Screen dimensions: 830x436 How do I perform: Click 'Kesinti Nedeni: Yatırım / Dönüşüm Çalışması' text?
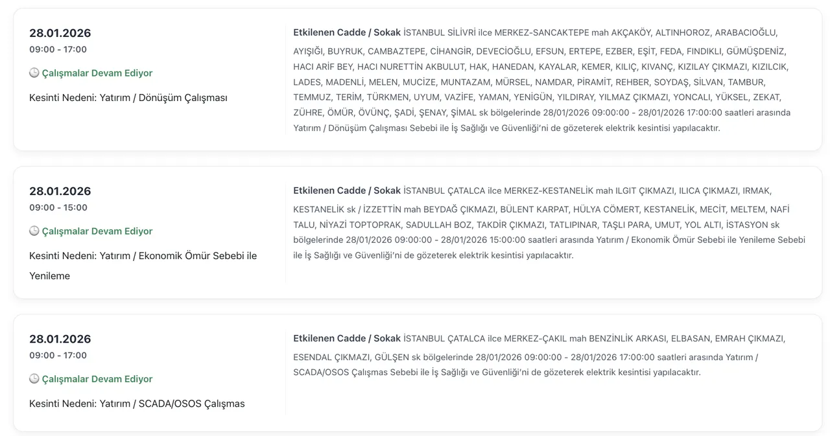click(x=128, y=98)
